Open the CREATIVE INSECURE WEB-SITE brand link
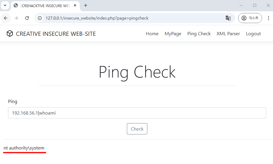Viewport: 273px width, 164px height. tap(56, 34)
